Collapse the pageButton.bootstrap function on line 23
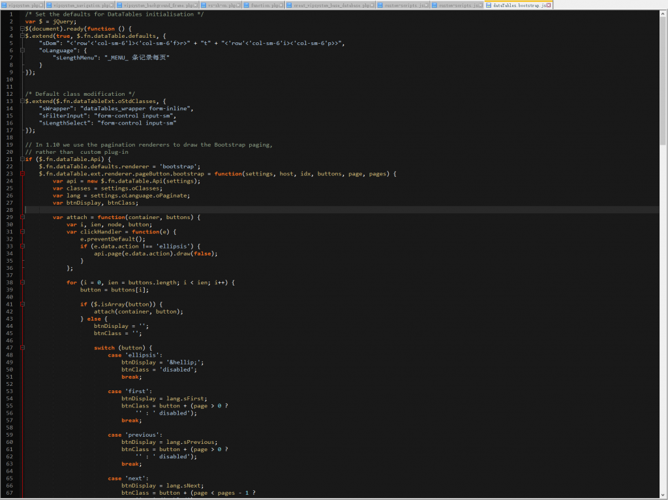The image size is (668, 500). [22, 174]
